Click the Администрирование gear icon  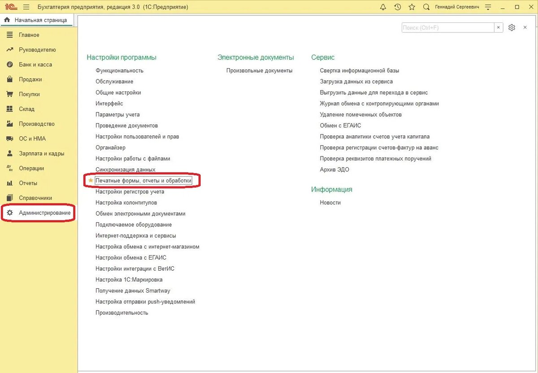pos(9,213)
